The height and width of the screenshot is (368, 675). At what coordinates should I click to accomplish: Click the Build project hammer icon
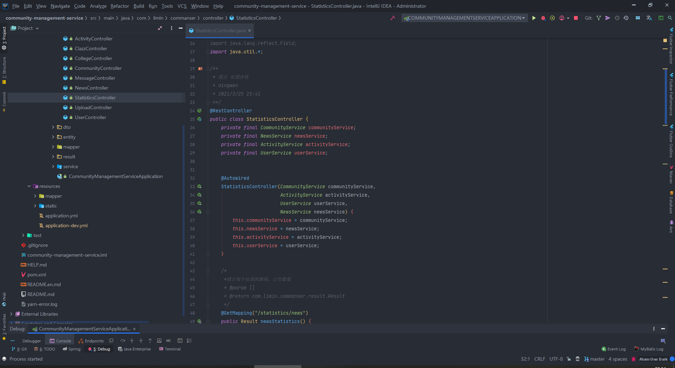click(393, 18)
